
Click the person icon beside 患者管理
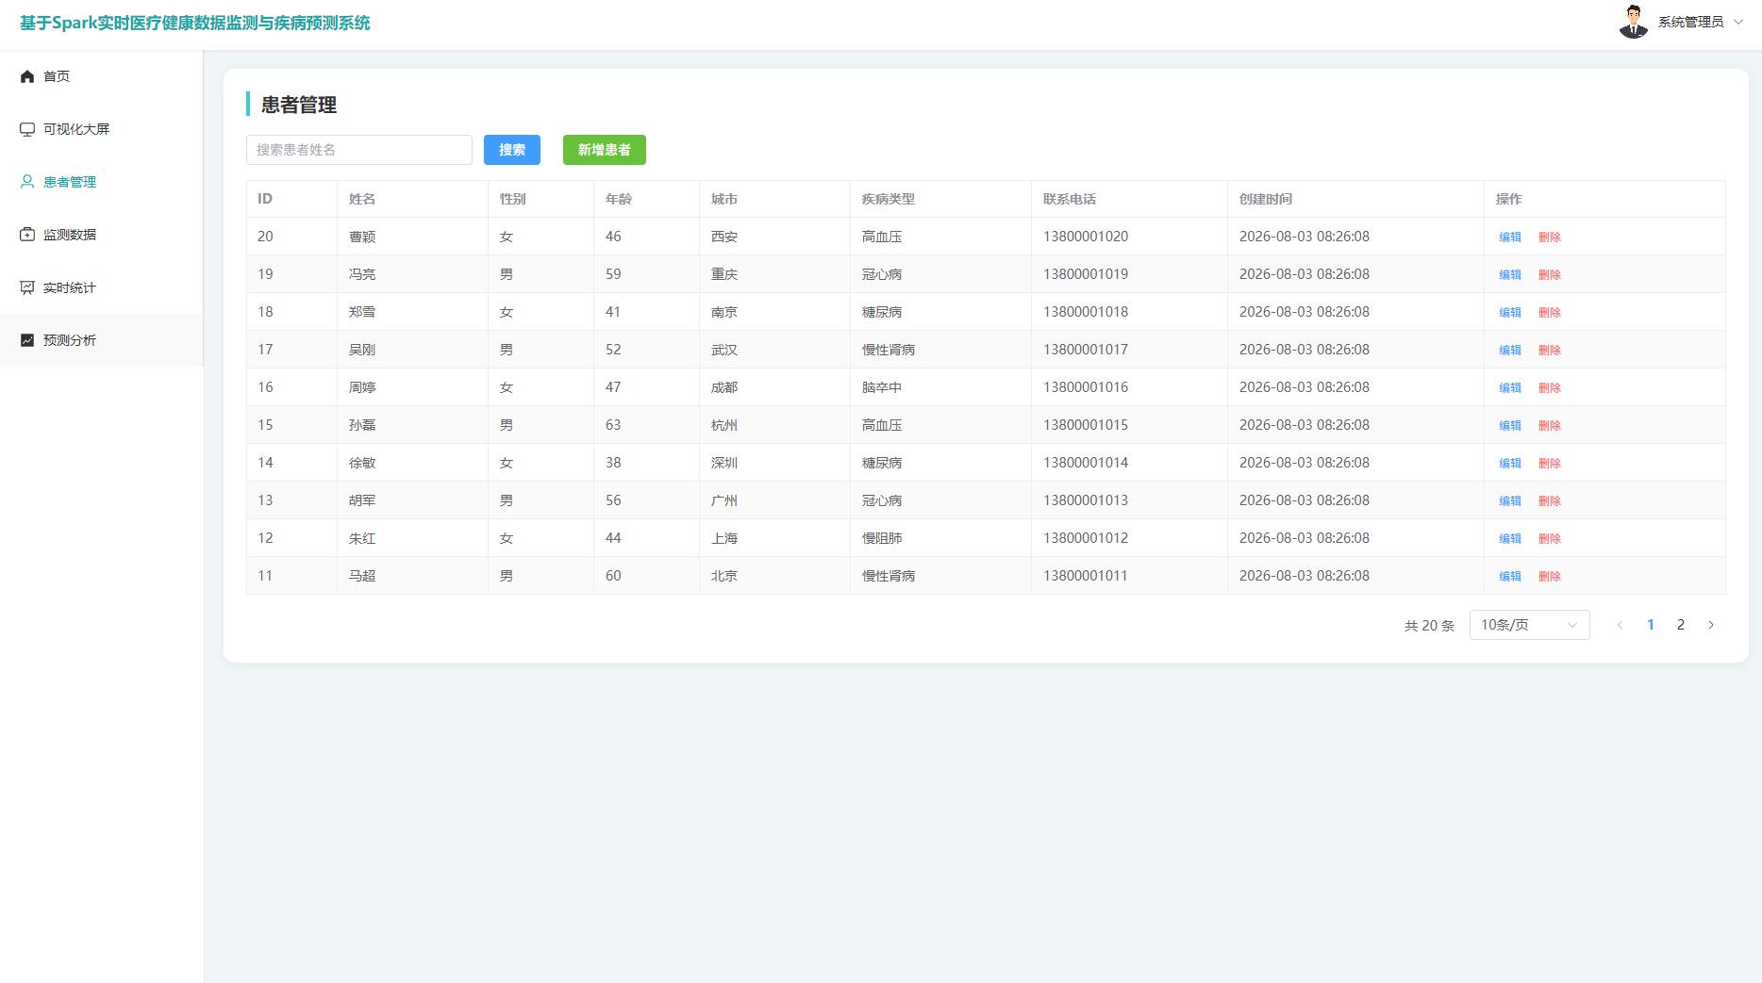click(27, 182)
